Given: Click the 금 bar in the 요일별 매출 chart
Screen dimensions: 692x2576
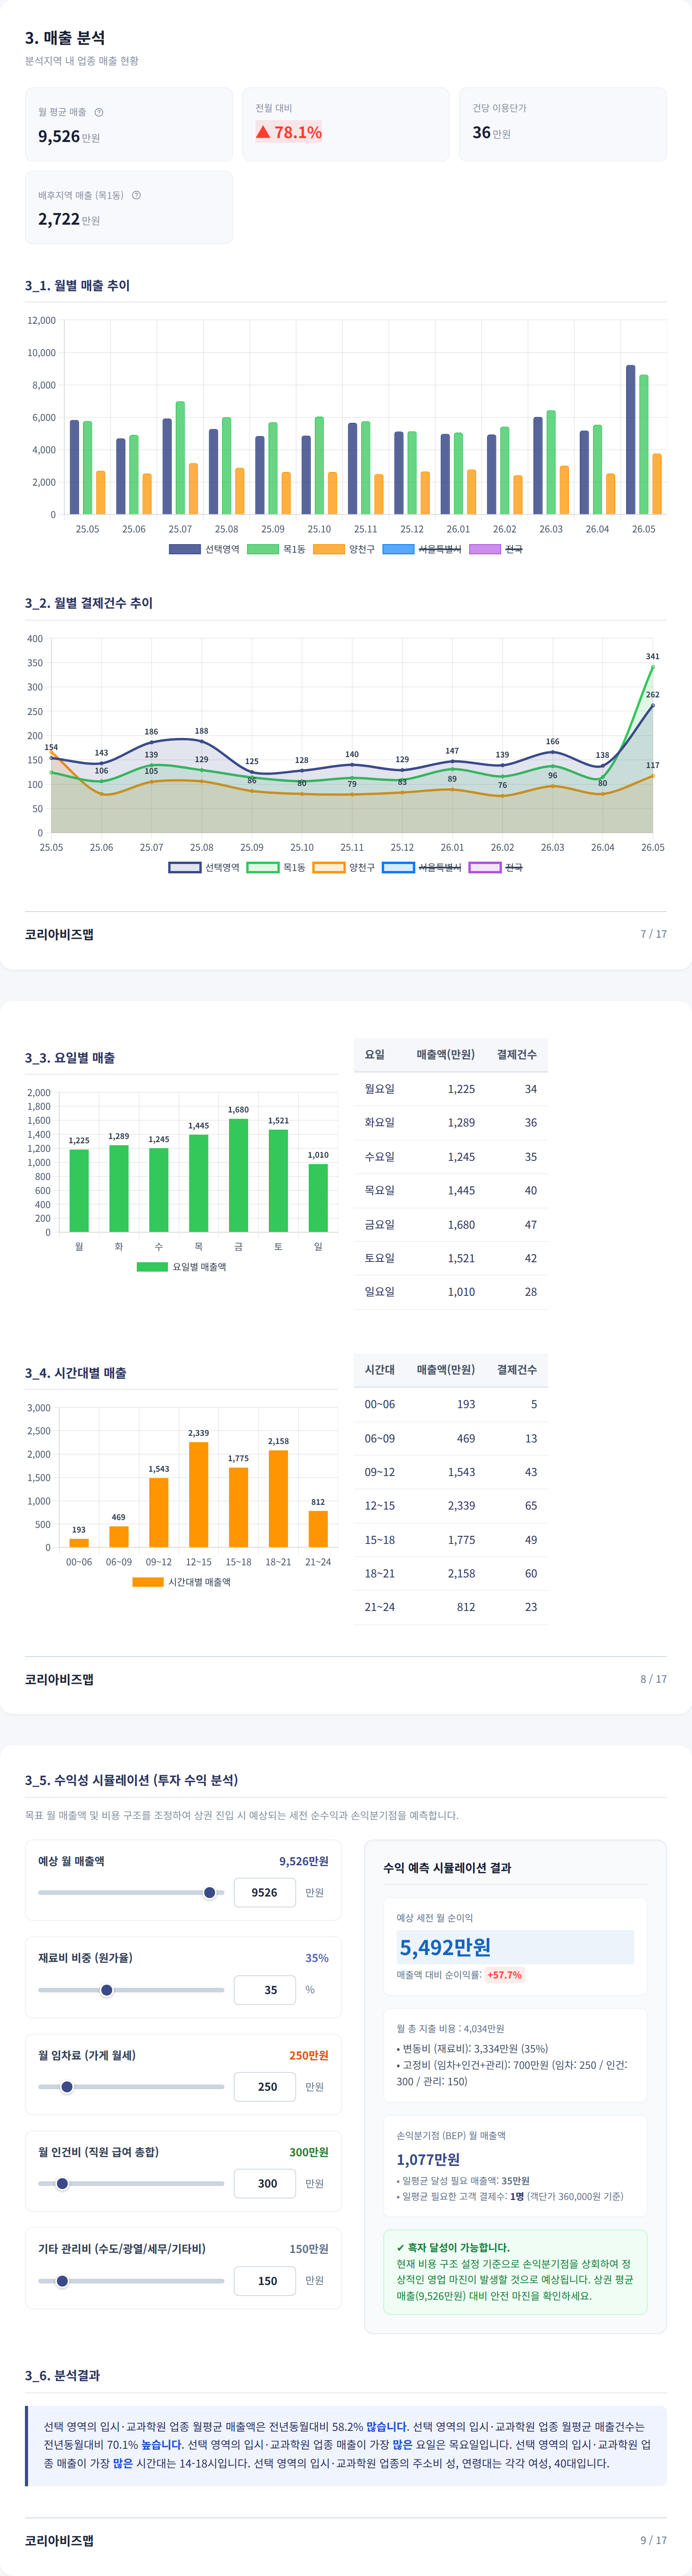Looking at the screenshot, I should point(239,1175).
